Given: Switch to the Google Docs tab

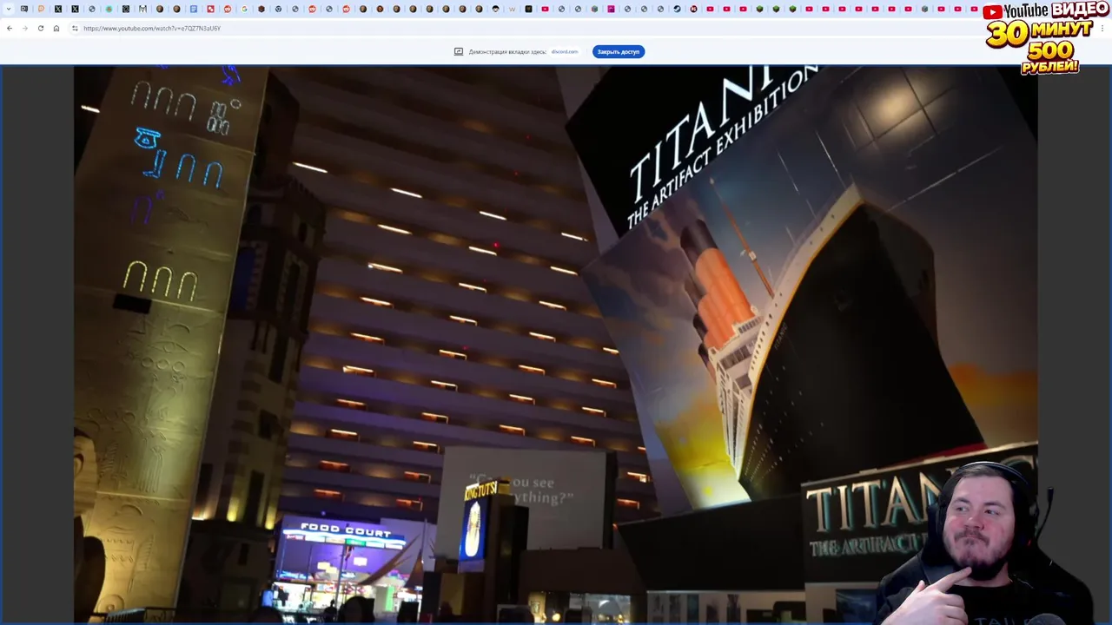Looking at the screenshot, I should click(194, 9).
